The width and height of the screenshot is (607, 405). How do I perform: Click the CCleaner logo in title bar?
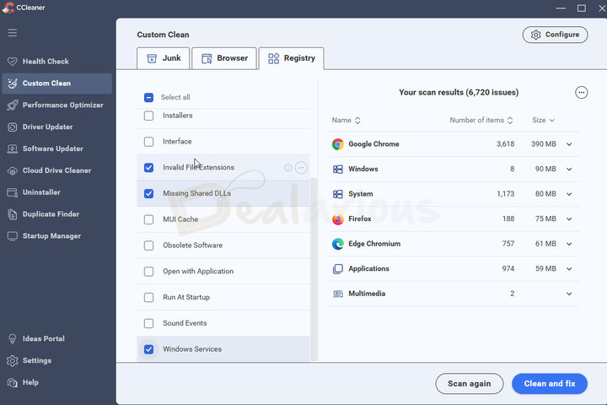click(x=8, y=8)
